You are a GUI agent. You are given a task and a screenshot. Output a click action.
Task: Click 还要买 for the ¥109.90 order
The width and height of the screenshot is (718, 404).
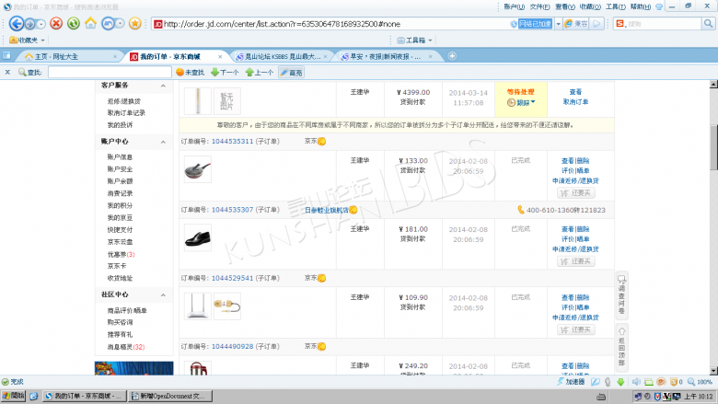576,329
